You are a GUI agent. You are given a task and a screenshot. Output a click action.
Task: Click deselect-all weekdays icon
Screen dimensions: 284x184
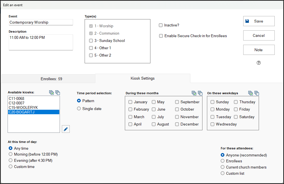point(256,93)
